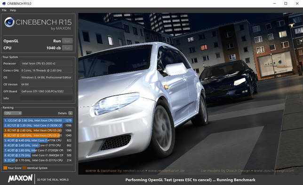
Task: Open the Help menu
Action: point(13,10)
